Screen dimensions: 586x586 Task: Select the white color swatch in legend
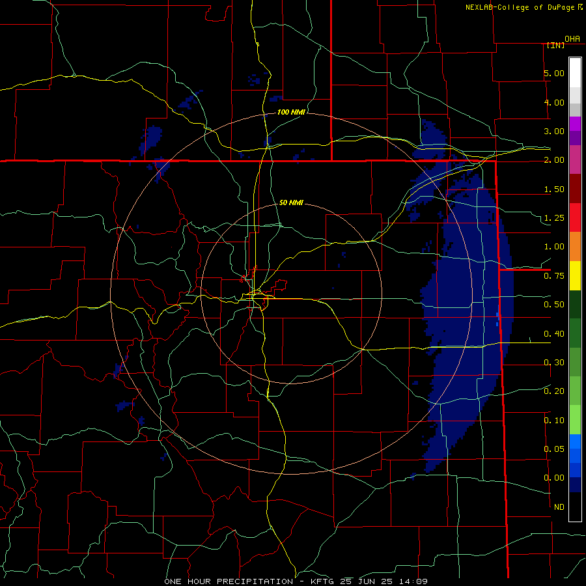[x=575, y=73]
